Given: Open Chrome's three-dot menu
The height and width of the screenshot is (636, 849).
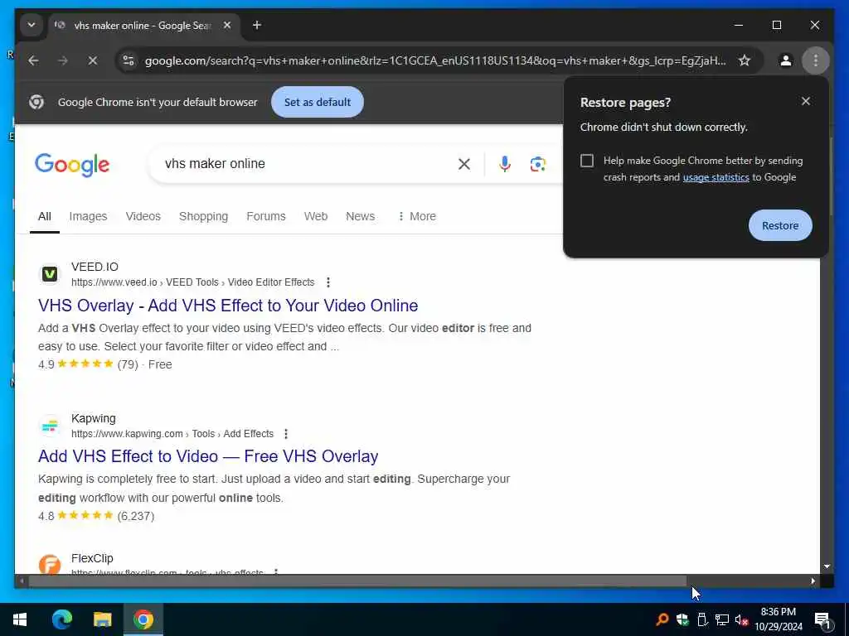Looking at the screenshot, I should [816, 60].
